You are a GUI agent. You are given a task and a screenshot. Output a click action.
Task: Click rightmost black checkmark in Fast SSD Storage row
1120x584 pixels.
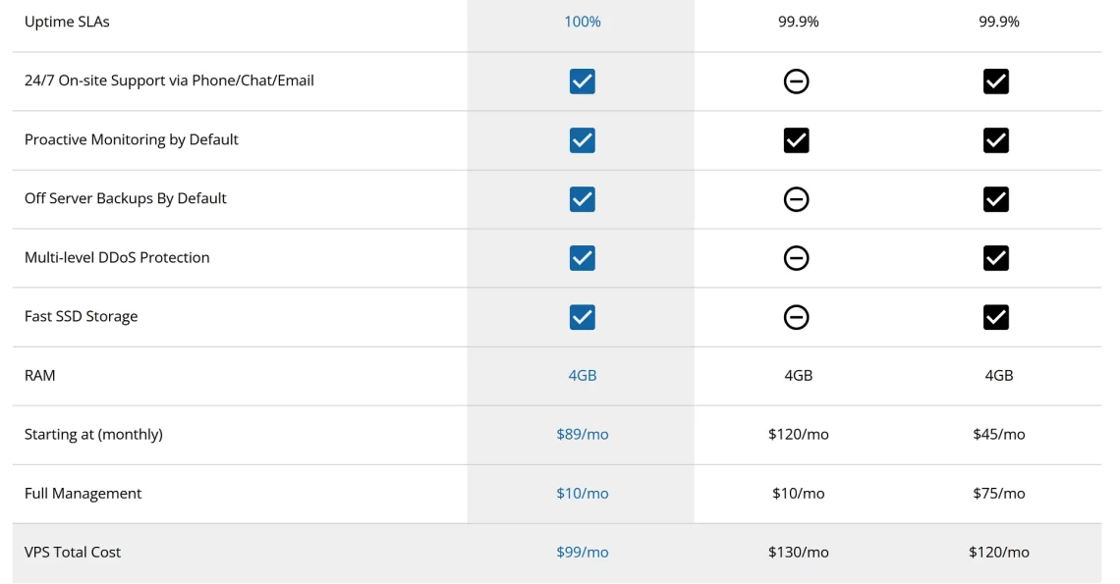(995, 317)
